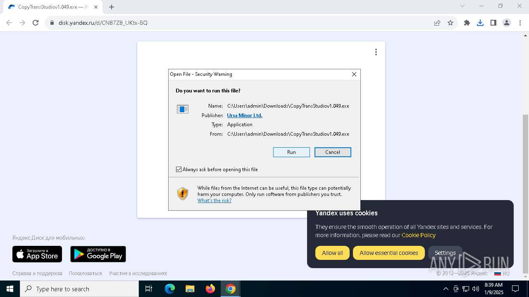Viewport: 529px width, 297px height.
Task: Bookmark this page with star icon
Action: [450, 23]
